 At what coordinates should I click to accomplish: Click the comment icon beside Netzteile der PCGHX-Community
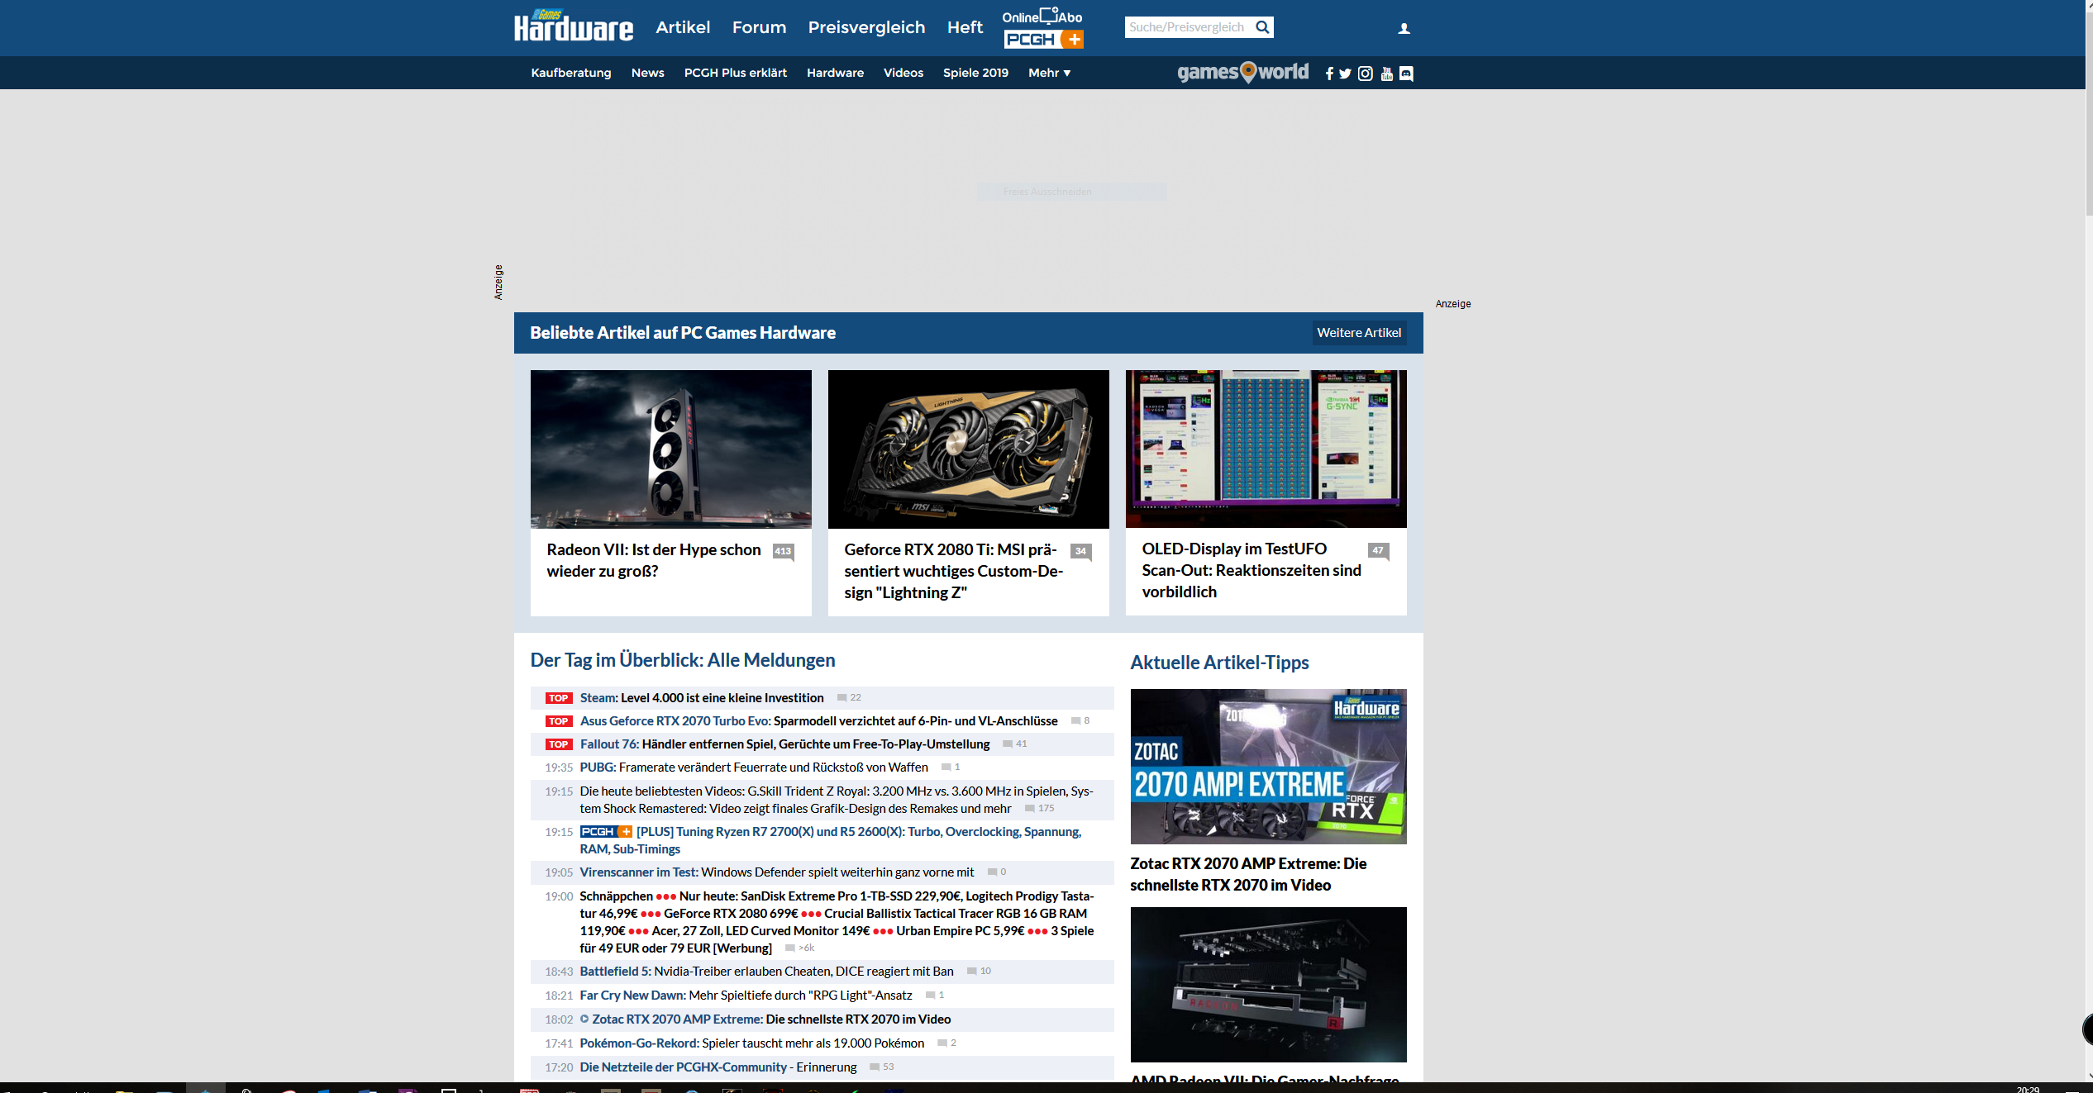pos(875,1067)
